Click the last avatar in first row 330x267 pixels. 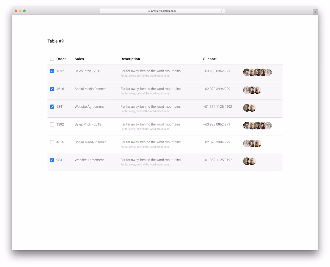[x=268, y=72]
